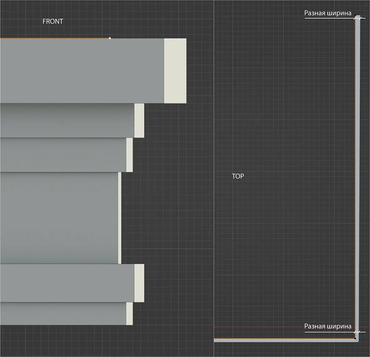Click the FRONT view label
The height and width of the screenshot is (357, 370).
tap(53, 21)
